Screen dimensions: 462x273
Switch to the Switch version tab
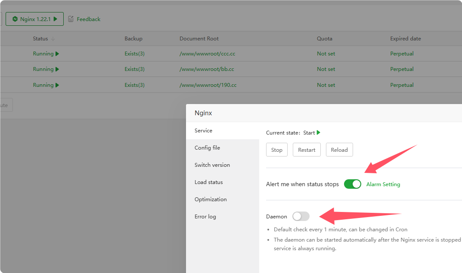coord(212,165)
